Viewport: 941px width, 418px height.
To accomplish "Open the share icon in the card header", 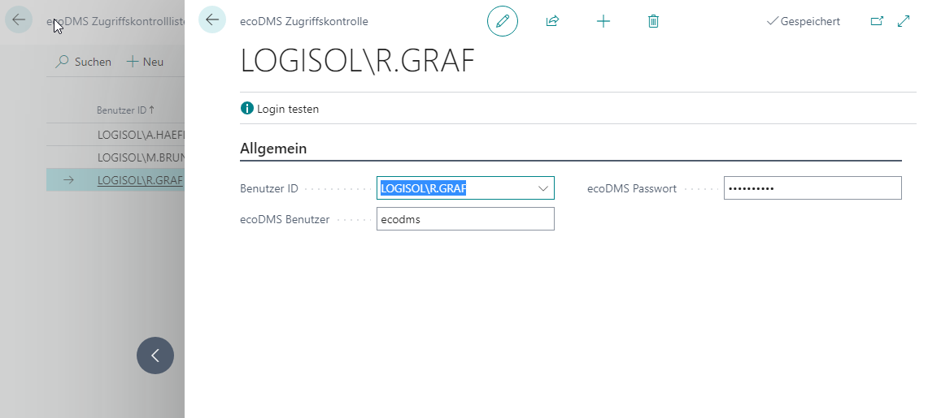I will 553,21.
